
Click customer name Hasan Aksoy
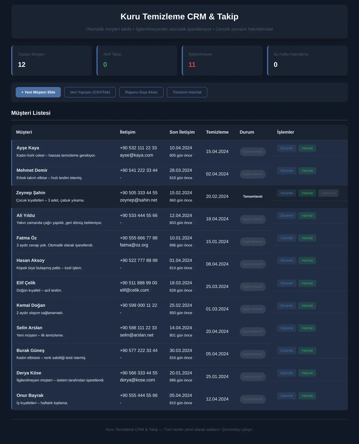coord(31,260)
